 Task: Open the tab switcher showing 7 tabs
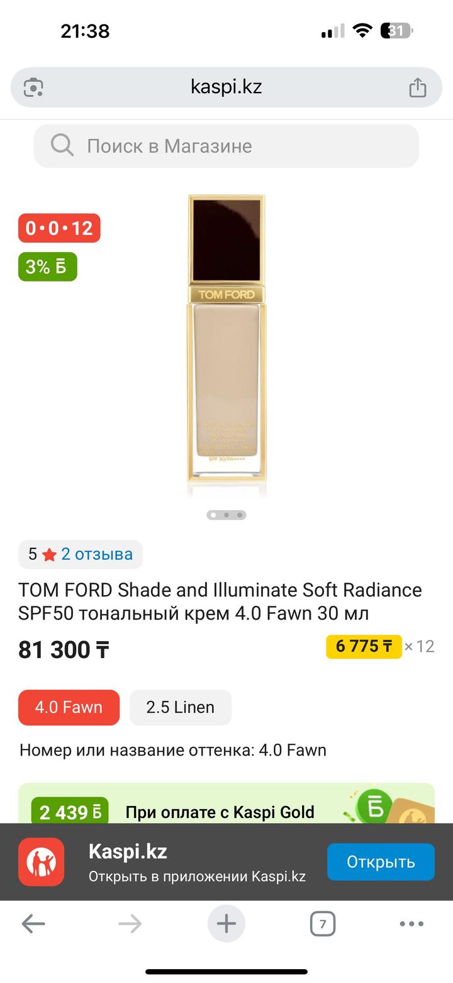323,924
